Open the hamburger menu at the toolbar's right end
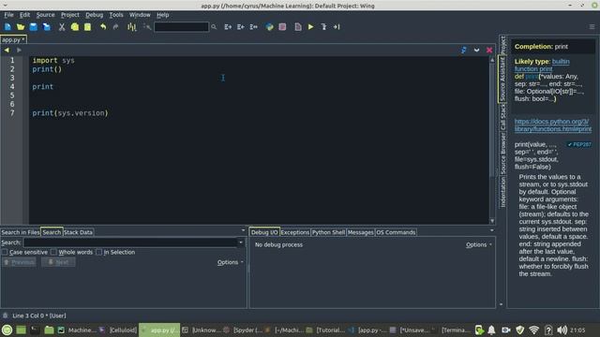 click(x=592, y=27)
